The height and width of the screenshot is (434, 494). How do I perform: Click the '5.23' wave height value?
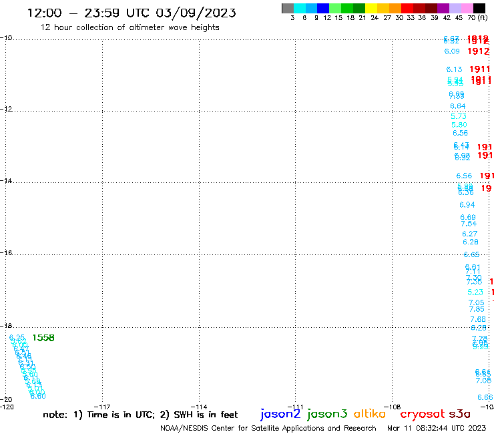click(x=475, y=292)
